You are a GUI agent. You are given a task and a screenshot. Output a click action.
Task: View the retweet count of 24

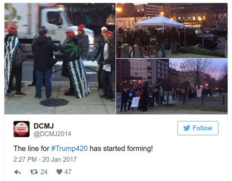[x=44, y=172]
